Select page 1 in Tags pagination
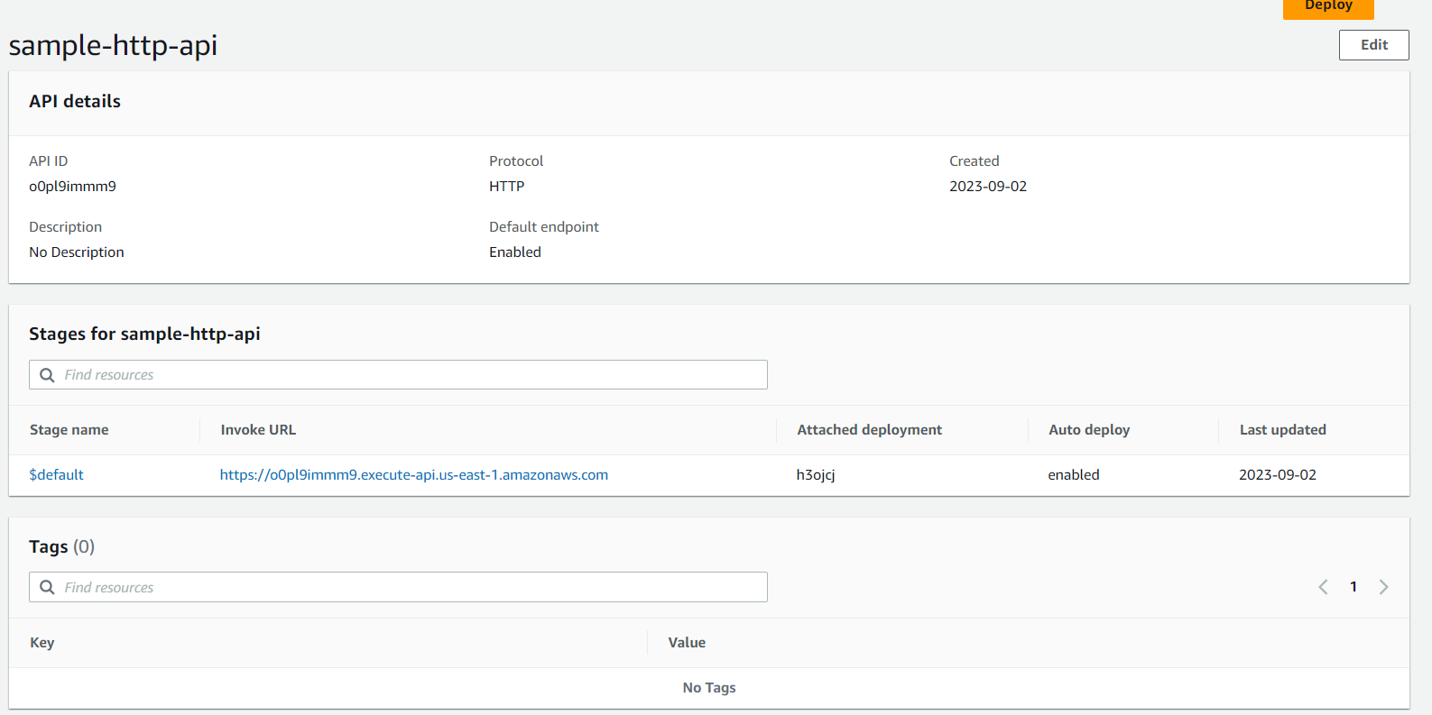 pos(1353,587)
